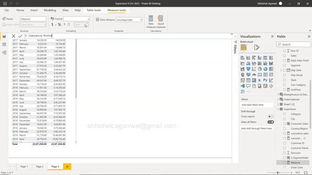The width and height of the screenshot is (312, 175).
Task: Go to Page 2 tab
Action: click(x=39, y=166)
